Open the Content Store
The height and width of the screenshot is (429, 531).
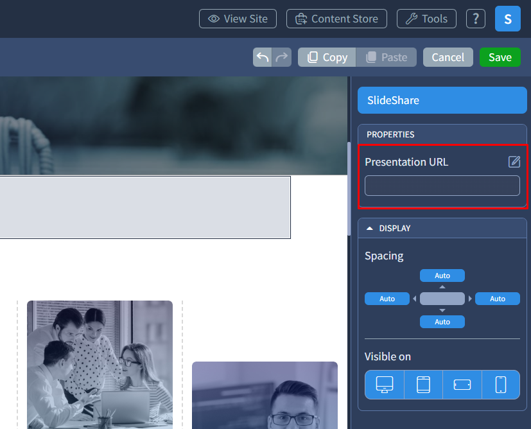pyautogui.click(x=336, y=19)
